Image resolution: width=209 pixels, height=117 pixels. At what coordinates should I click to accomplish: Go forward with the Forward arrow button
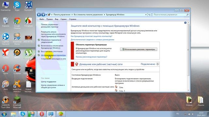click(43, 15)
